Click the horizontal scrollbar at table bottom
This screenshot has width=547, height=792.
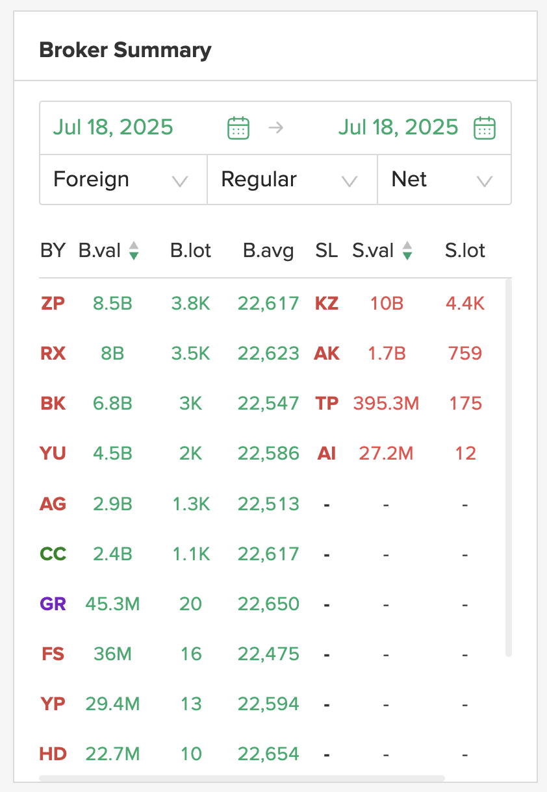[x=242, y=778]
